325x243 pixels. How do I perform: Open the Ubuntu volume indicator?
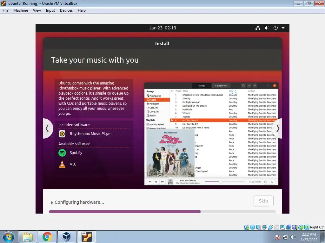267,28
